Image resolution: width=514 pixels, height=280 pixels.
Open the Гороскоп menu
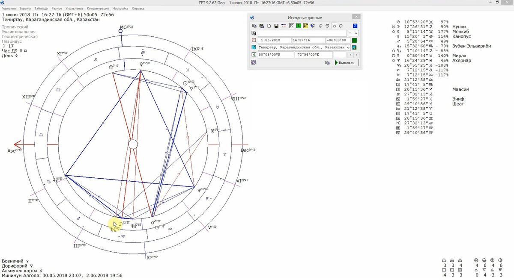pyautogui.click(x=9, y=8)
